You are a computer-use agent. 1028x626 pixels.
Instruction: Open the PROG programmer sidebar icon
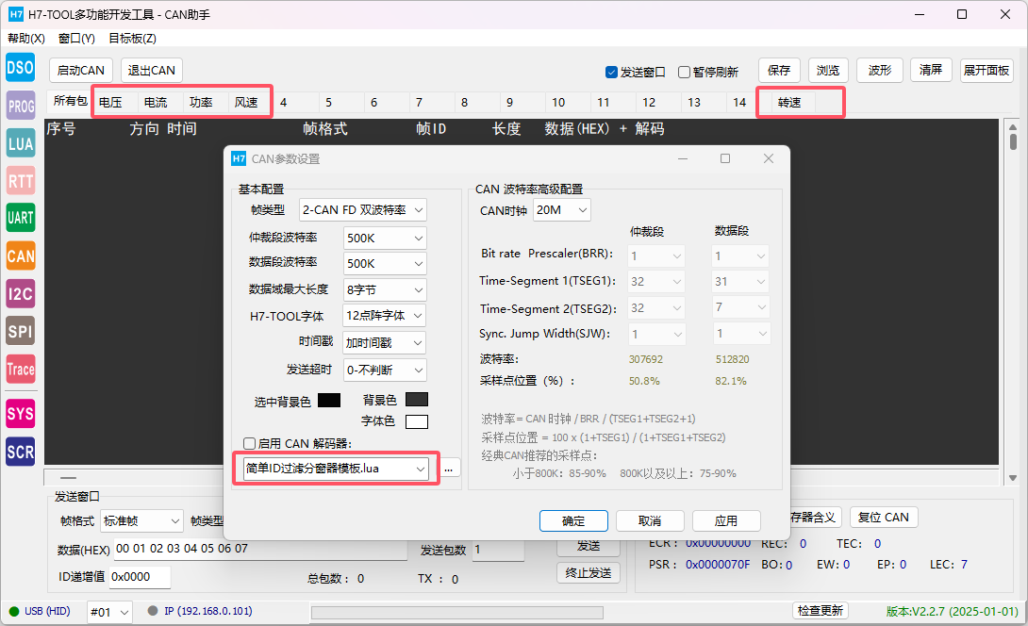click(21, 106)
